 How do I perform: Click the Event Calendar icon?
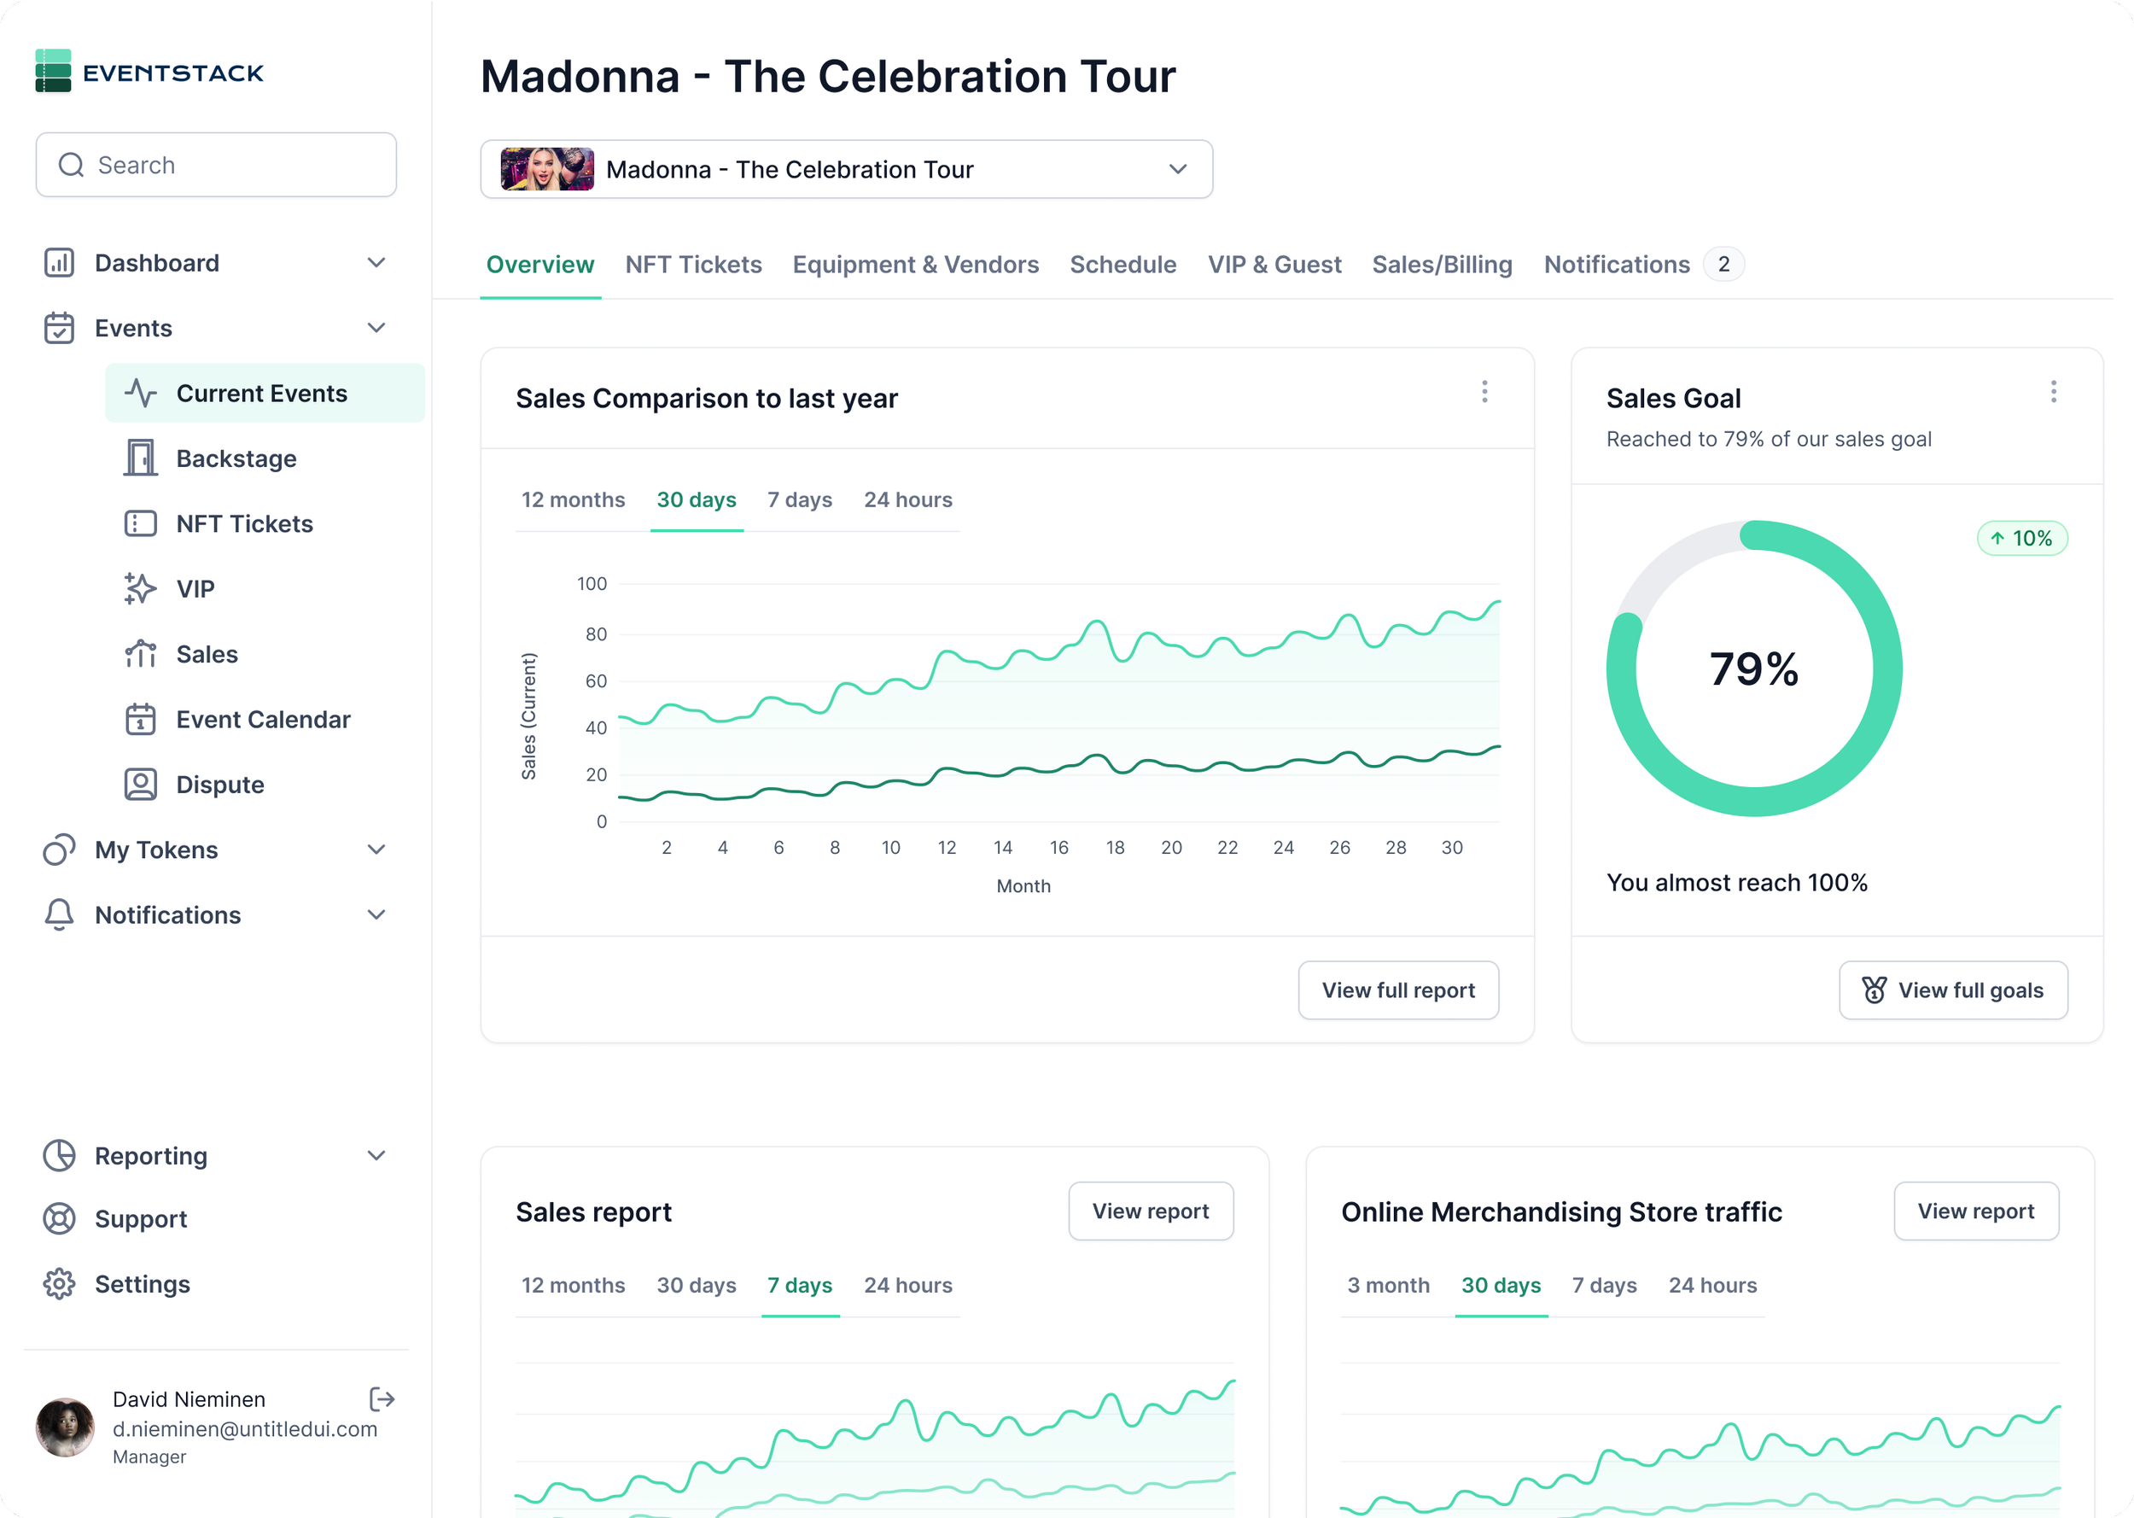141,719
